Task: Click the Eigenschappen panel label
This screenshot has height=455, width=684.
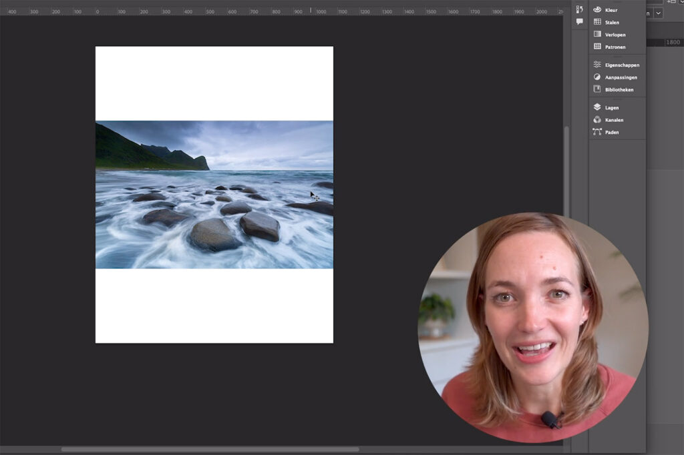Action: coord(622,65)
